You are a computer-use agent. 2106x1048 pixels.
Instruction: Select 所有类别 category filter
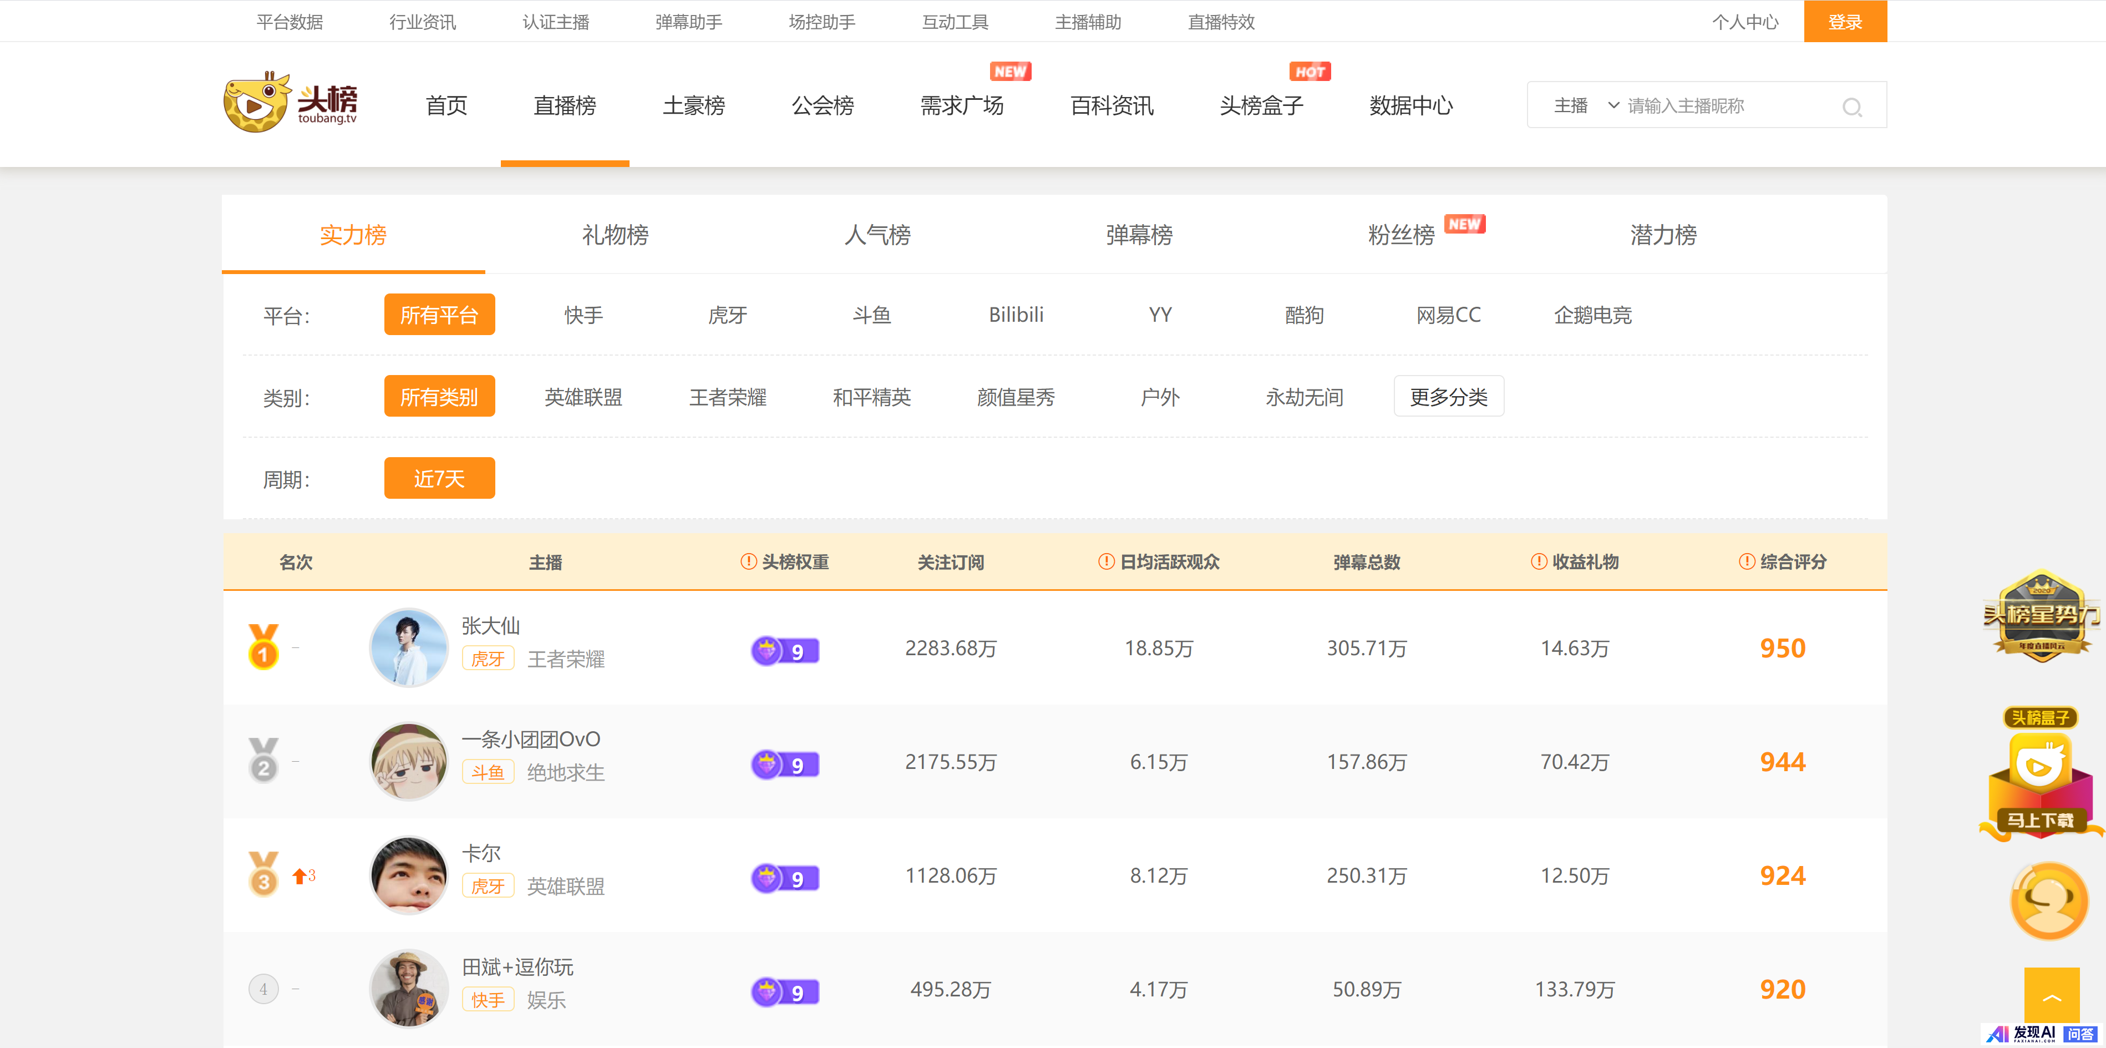coord(439,397)
